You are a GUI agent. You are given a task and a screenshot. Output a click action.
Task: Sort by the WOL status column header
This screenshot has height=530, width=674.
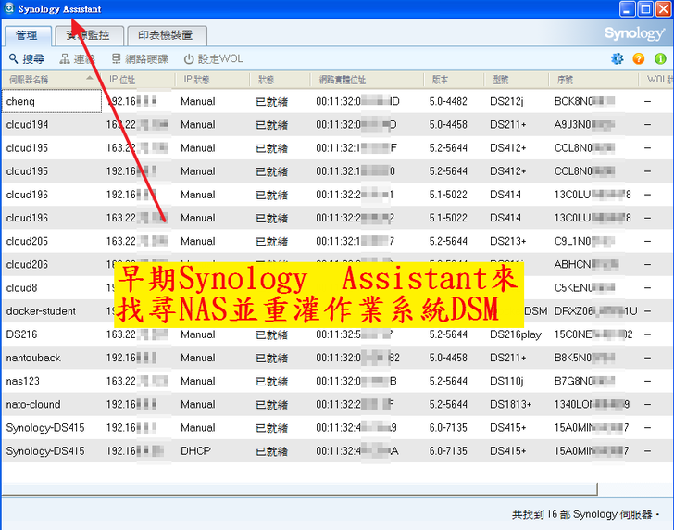[x=656, y=80]
